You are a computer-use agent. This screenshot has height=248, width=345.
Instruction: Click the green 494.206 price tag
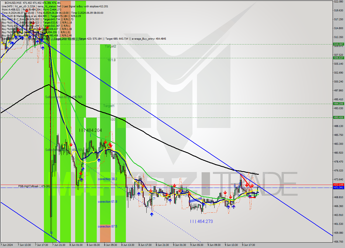[339, 104]
